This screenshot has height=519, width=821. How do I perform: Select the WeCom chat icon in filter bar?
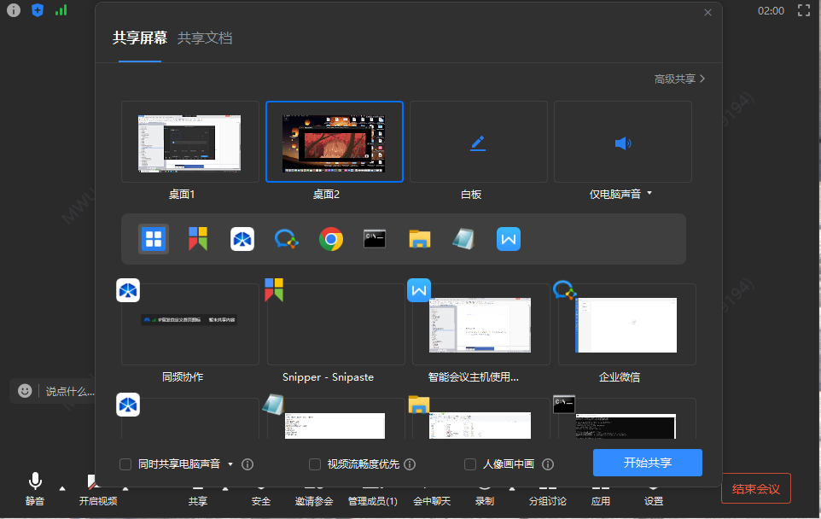(x=287, y=239)
